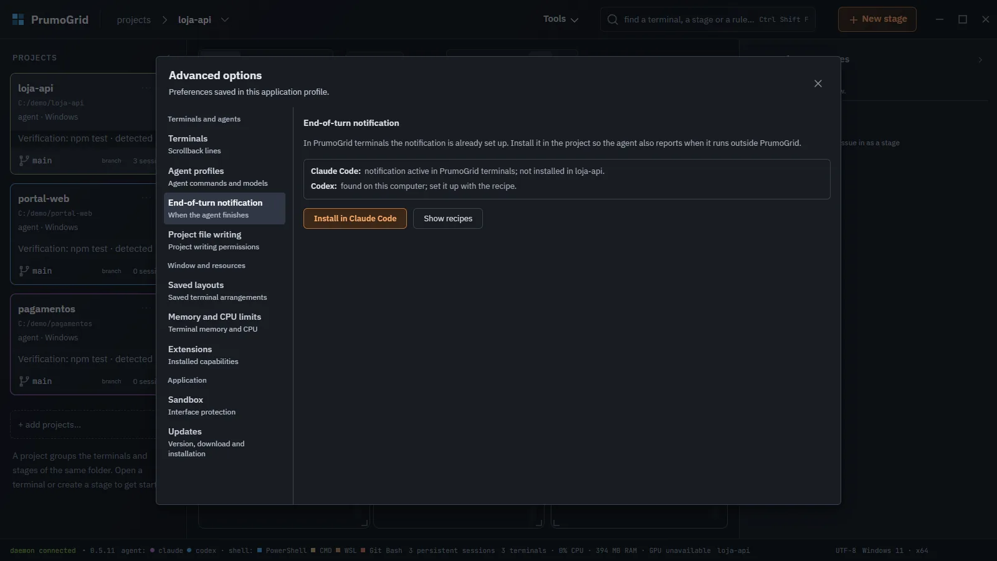Click the daemon connected status
997x561 pixels.
pyautogui.click(x=43, y=550)
